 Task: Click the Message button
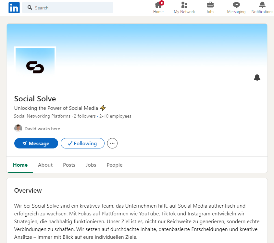36,143
